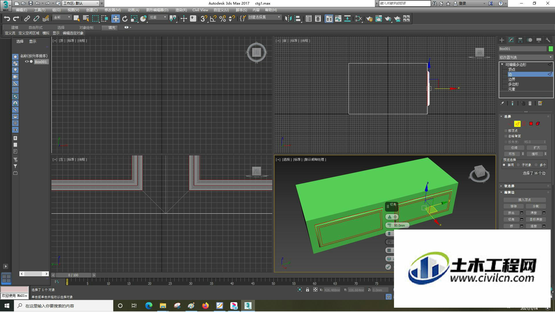The height and width of the screenshot is (312, 555).
Task: Click the Undo arrow in main toolbar
Action: (x=7, y=19)
